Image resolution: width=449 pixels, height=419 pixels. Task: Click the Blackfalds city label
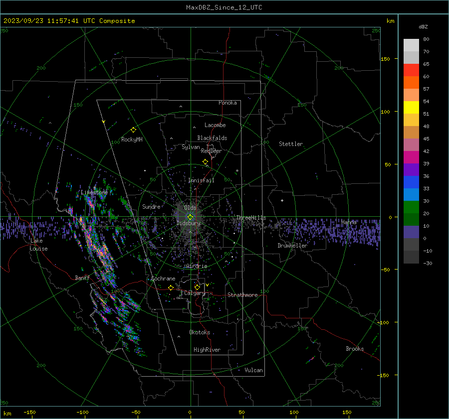(212, 138)
